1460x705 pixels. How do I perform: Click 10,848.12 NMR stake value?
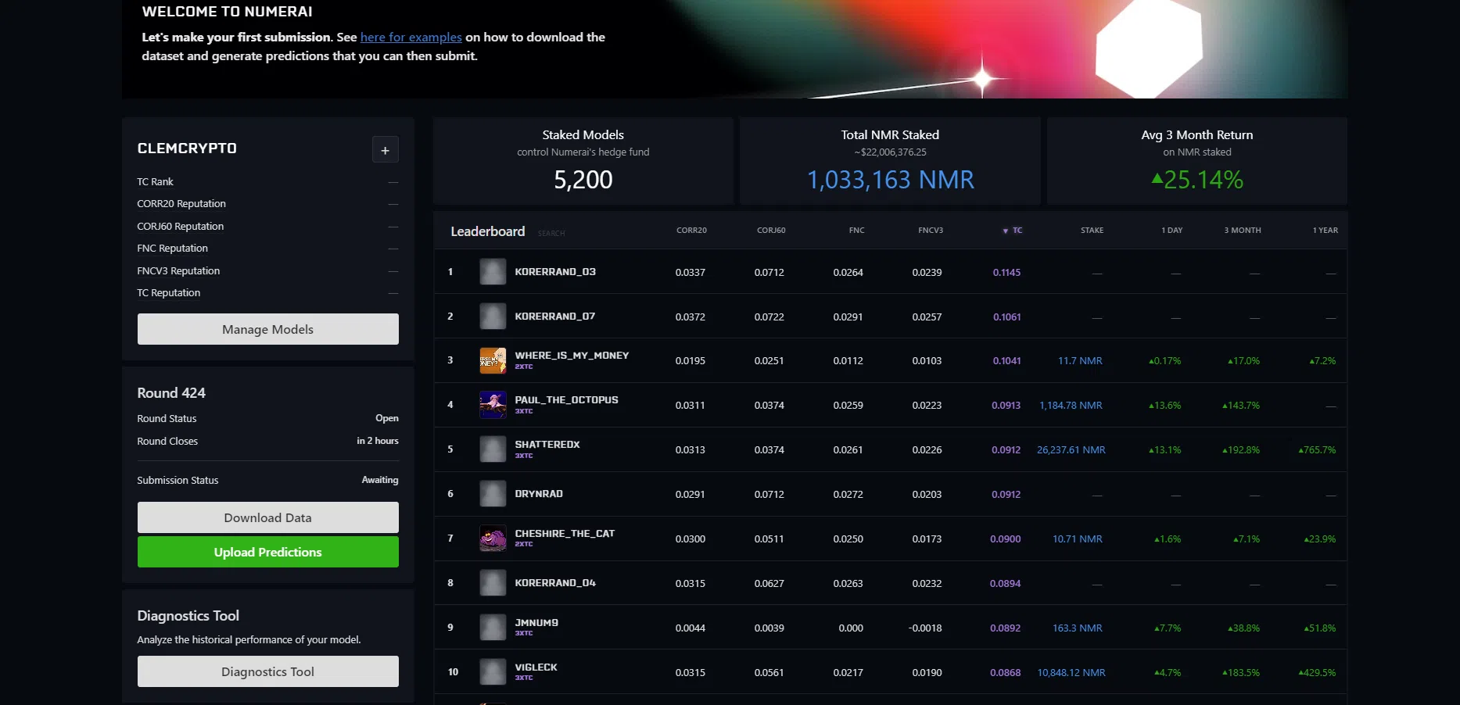point(1071,673)
